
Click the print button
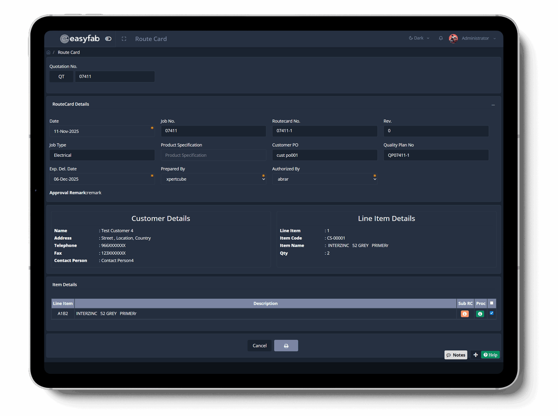coord(286,346)
